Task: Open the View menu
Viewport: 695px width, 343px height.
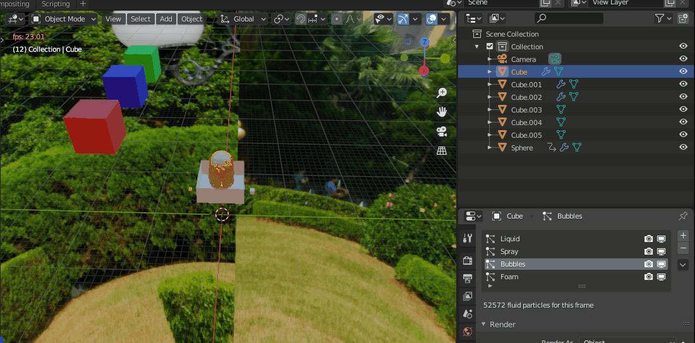Action: click(x=113, y=19)
